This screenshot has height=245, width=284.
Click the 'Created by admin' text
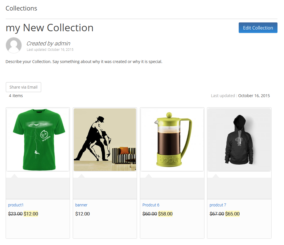(x=48, y=43)
